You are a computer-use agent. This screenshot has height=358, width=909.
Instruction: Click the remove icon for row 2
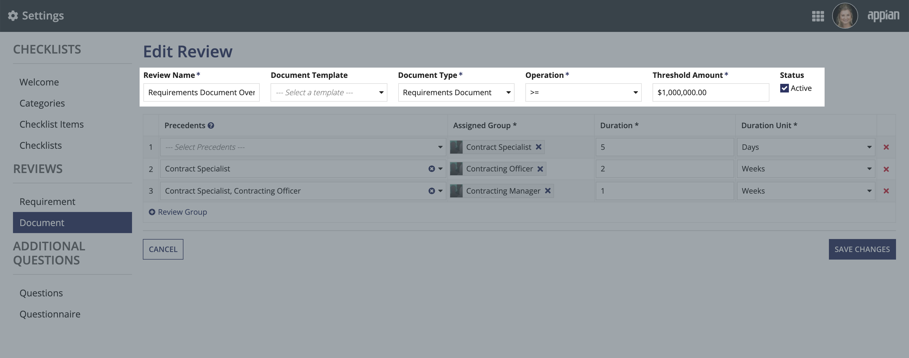click(885, 168)
